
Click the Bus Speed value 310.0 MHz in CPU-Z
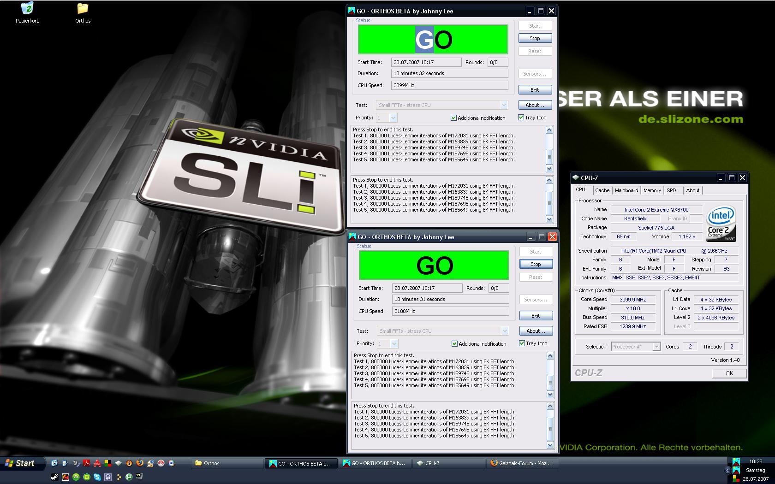pos(632,318)
